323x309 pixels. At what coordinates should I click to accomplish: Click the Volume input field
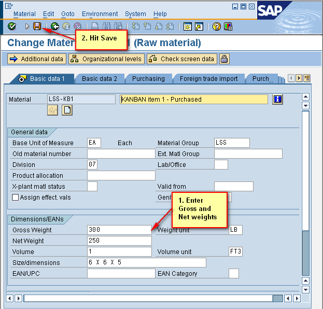click(119, 251)
